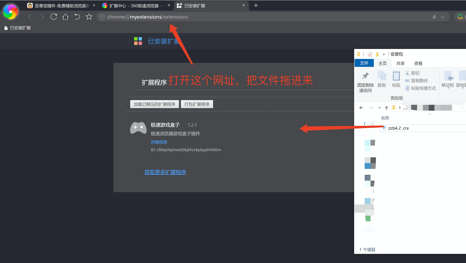Click the properties checkmark icon in Explorer title bar
466x263 pixels.
click(x=370, y=54)
